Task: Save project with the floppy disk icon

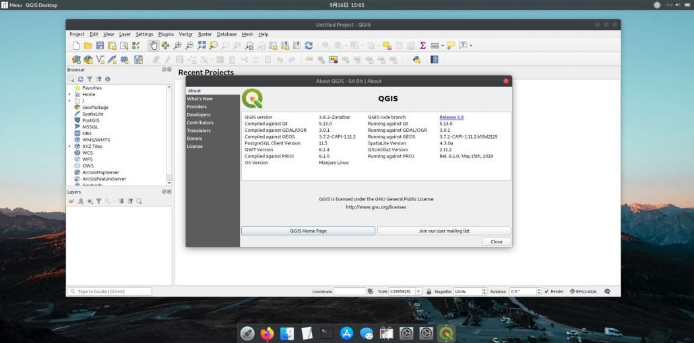Action: click(100, 46)
